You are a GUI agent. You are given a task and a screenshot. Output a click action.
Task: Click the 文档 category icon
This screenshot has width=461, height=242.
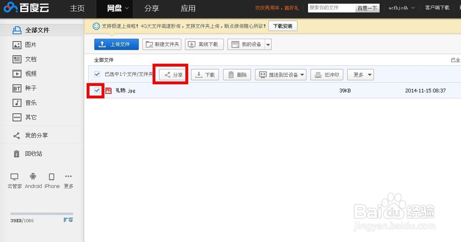pyautogui.click(x=17, y=59)
